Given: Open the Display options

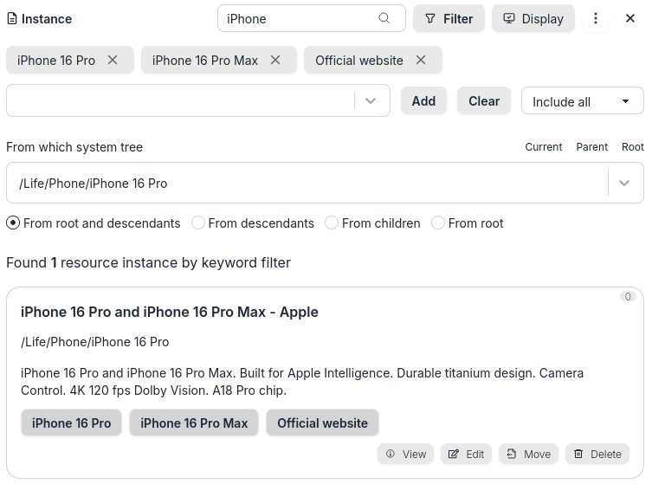Looking at the screenshot, I should pos(533,18).
